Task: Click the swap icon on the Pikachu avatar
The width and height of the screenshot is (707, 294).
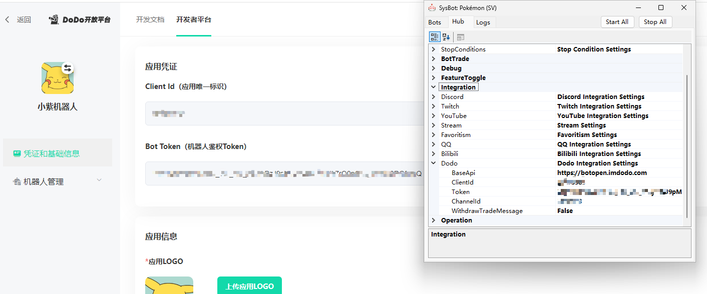Action: click(x=68, y=67)
